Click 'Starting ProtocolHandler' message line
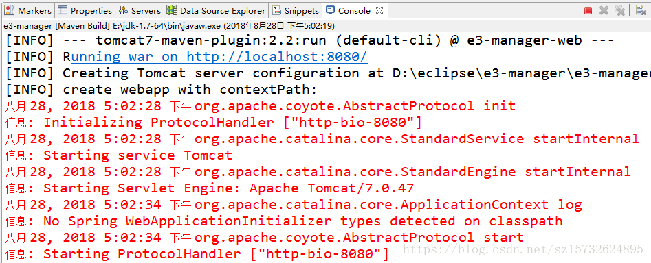The image size is (651, 263). point(197,254)
